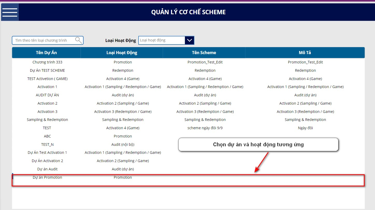Click 'Activation 3 (Redemption / Game)' in Tên Scheme column
375x210 pixels.
tap(205, 112)
